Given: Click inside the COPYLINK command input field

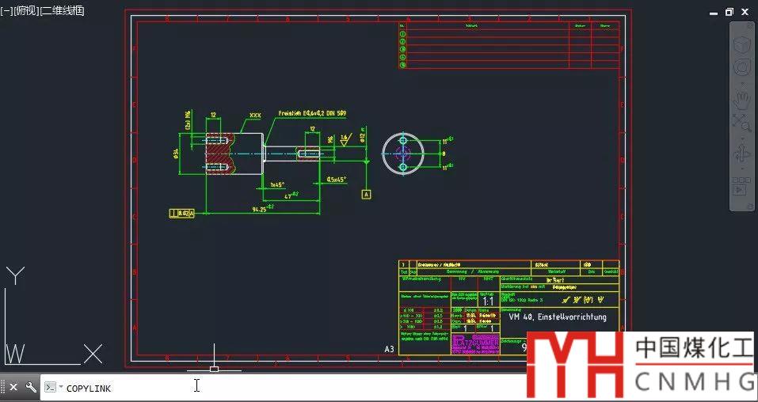Looking at the screenshot, I should (x=277, y=387).
